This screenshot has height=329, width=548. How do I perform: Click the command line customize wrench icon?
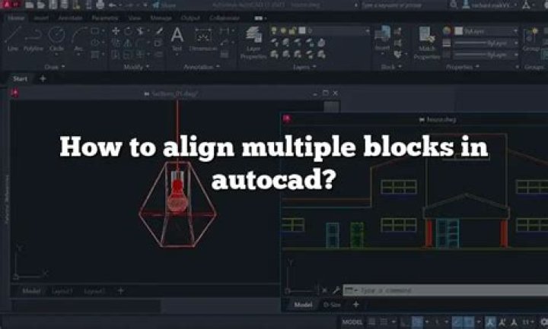click(x=336, y=290)
